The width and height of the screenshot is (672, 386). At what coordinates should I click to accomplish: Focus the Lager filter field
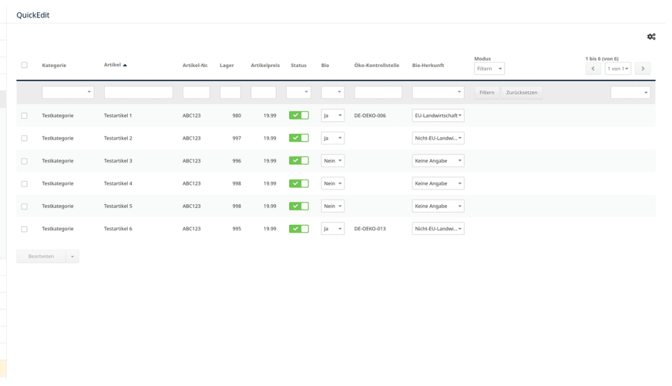coord(230,92)
